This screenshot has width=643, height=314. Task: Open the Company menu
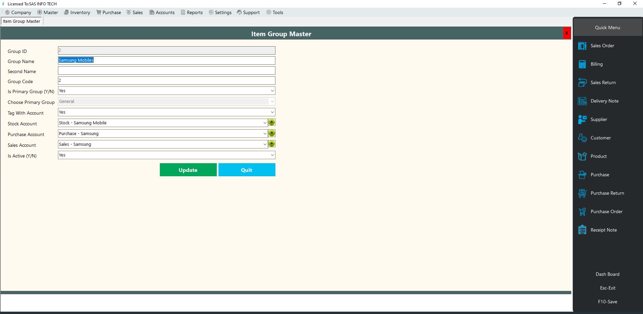tap(18, 12)
